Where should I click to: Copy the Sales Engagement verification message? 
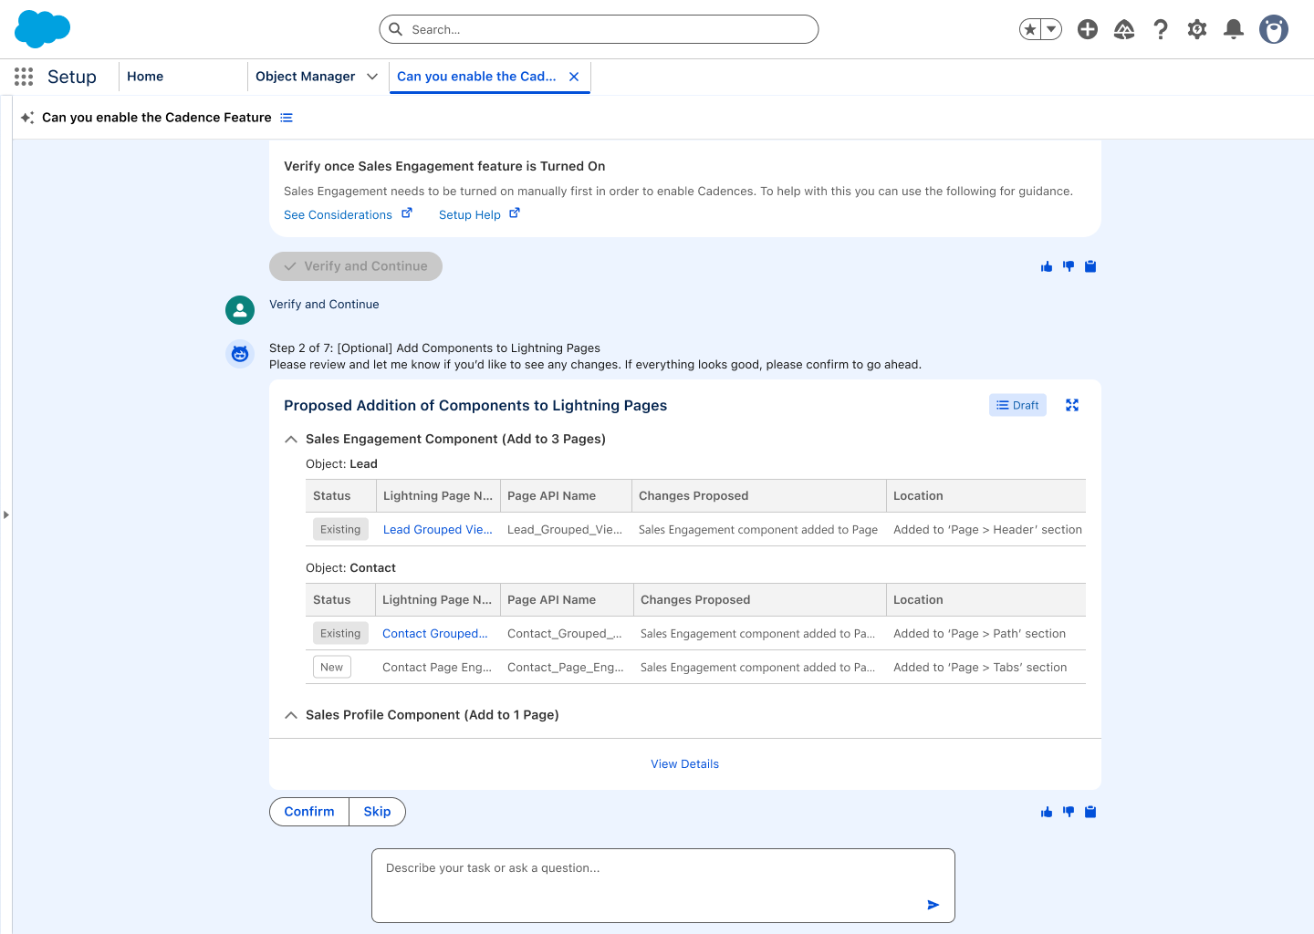click(x=1090, y=266)
